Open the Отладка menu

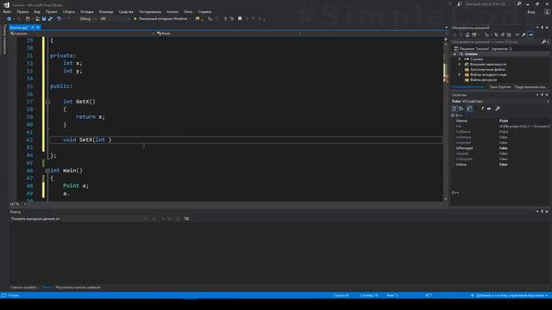(x=86, y=11)
